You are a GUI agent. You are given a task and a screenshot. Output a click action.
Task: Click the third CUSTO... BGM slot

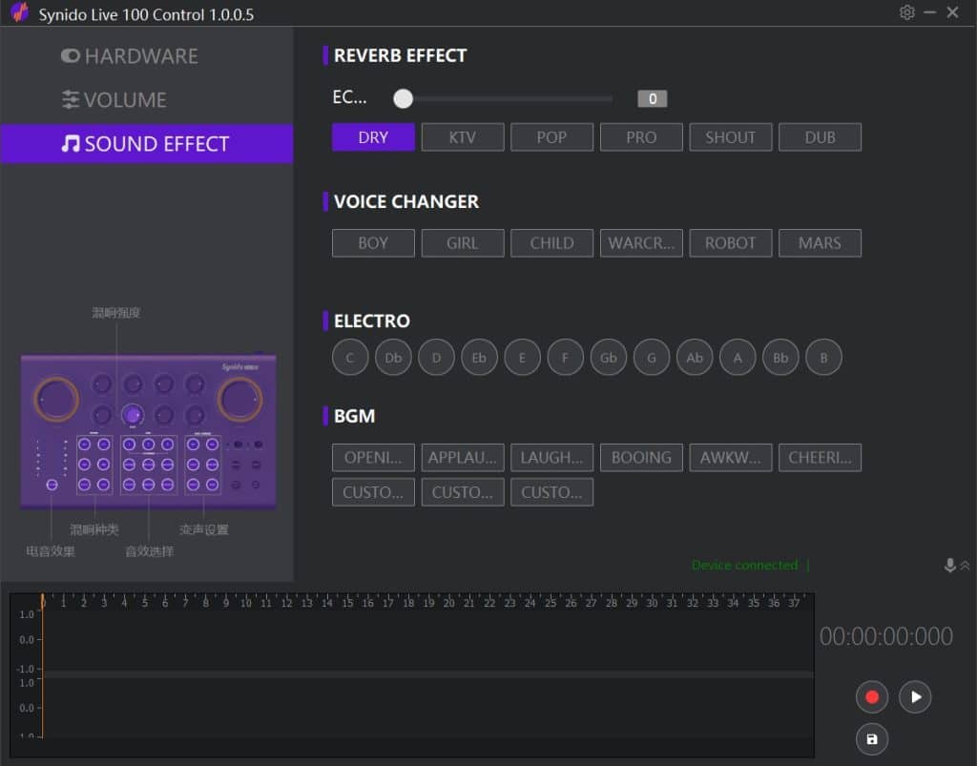pyautogui.click(x=551, y=492)
